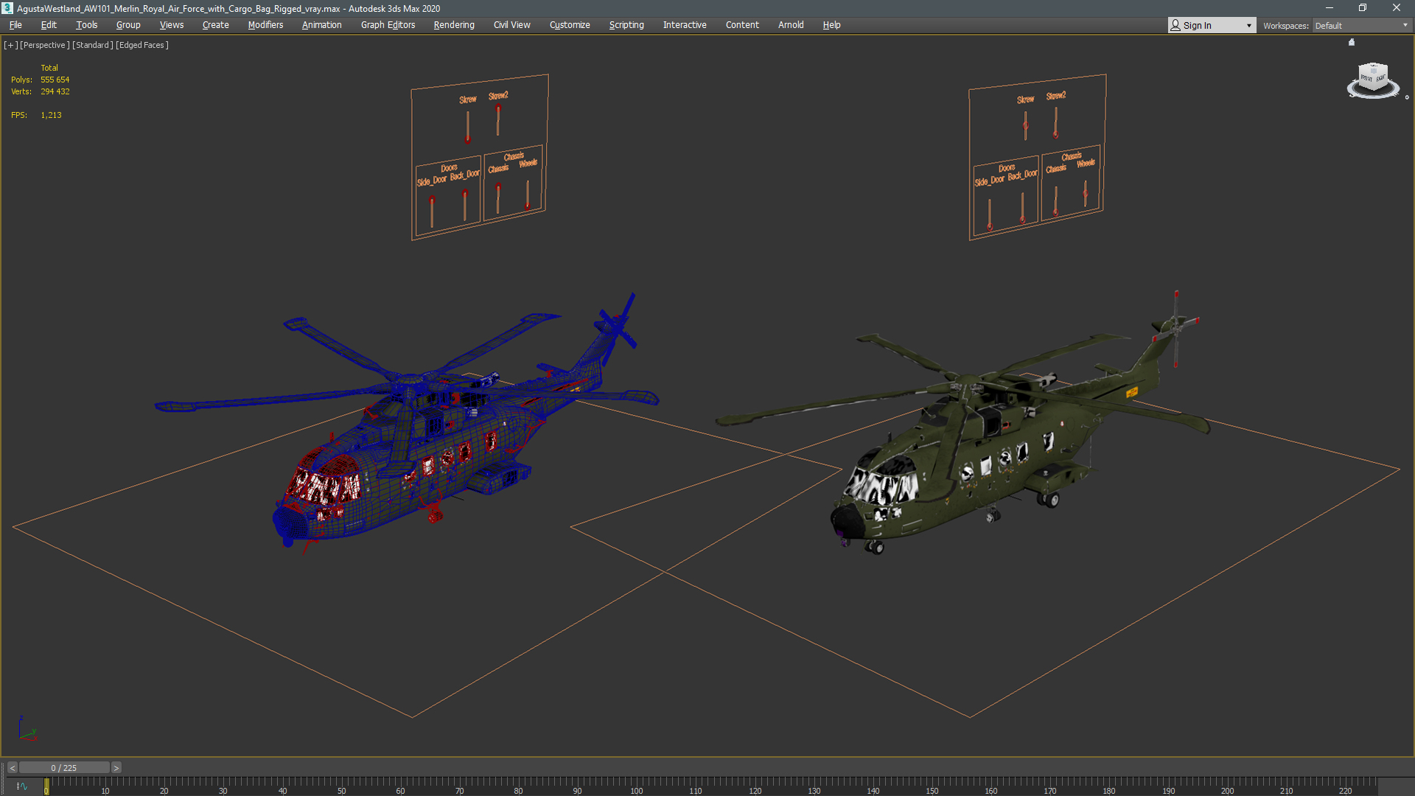Go to next frame with > arrow

(116, 768)
